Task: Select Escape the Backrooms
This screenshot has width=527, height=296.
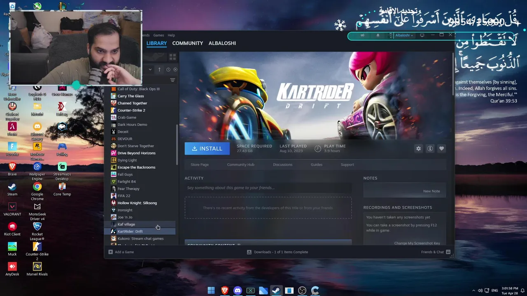Action: pos(140,167)
